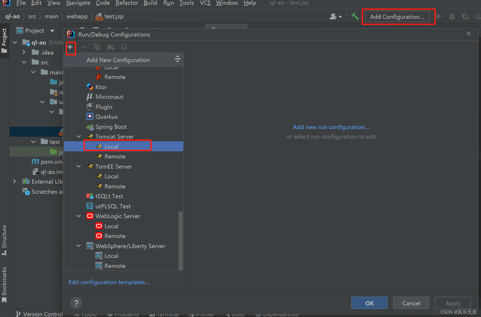Viewport: 481px width, 317px height.
Task: Click the Run arrow icon in main toolbar
Action: [x=439, y=16]
